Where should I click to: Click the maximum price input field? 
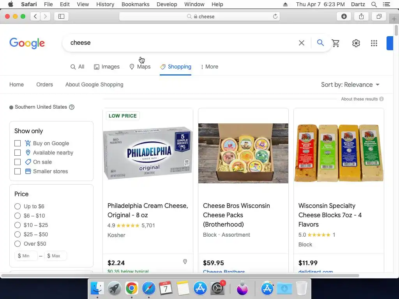coord(56,256)
